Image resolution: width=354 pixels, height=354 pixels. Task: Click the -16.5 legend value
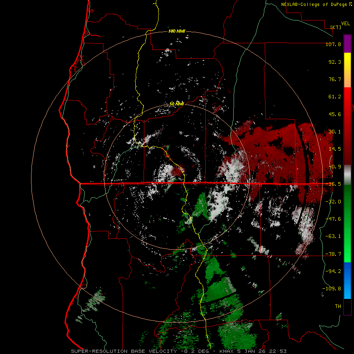(x=333, y=184)
